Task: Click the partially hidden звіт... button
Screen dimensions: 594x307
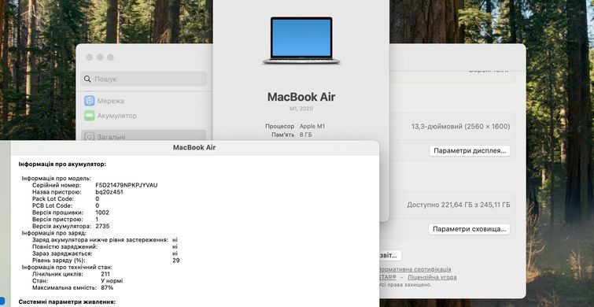Action: tap(390, 256)
